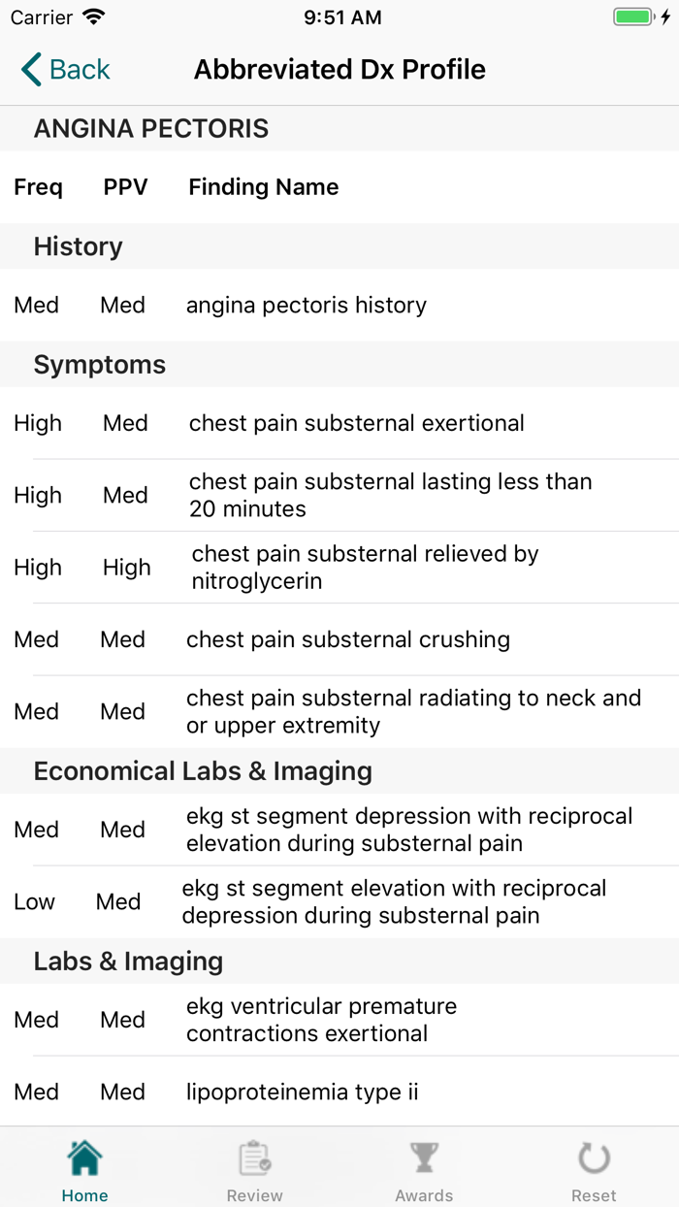679x1207 pixels.
Task: Tap the Back chevron arrow
Action: tap(31, 70)
